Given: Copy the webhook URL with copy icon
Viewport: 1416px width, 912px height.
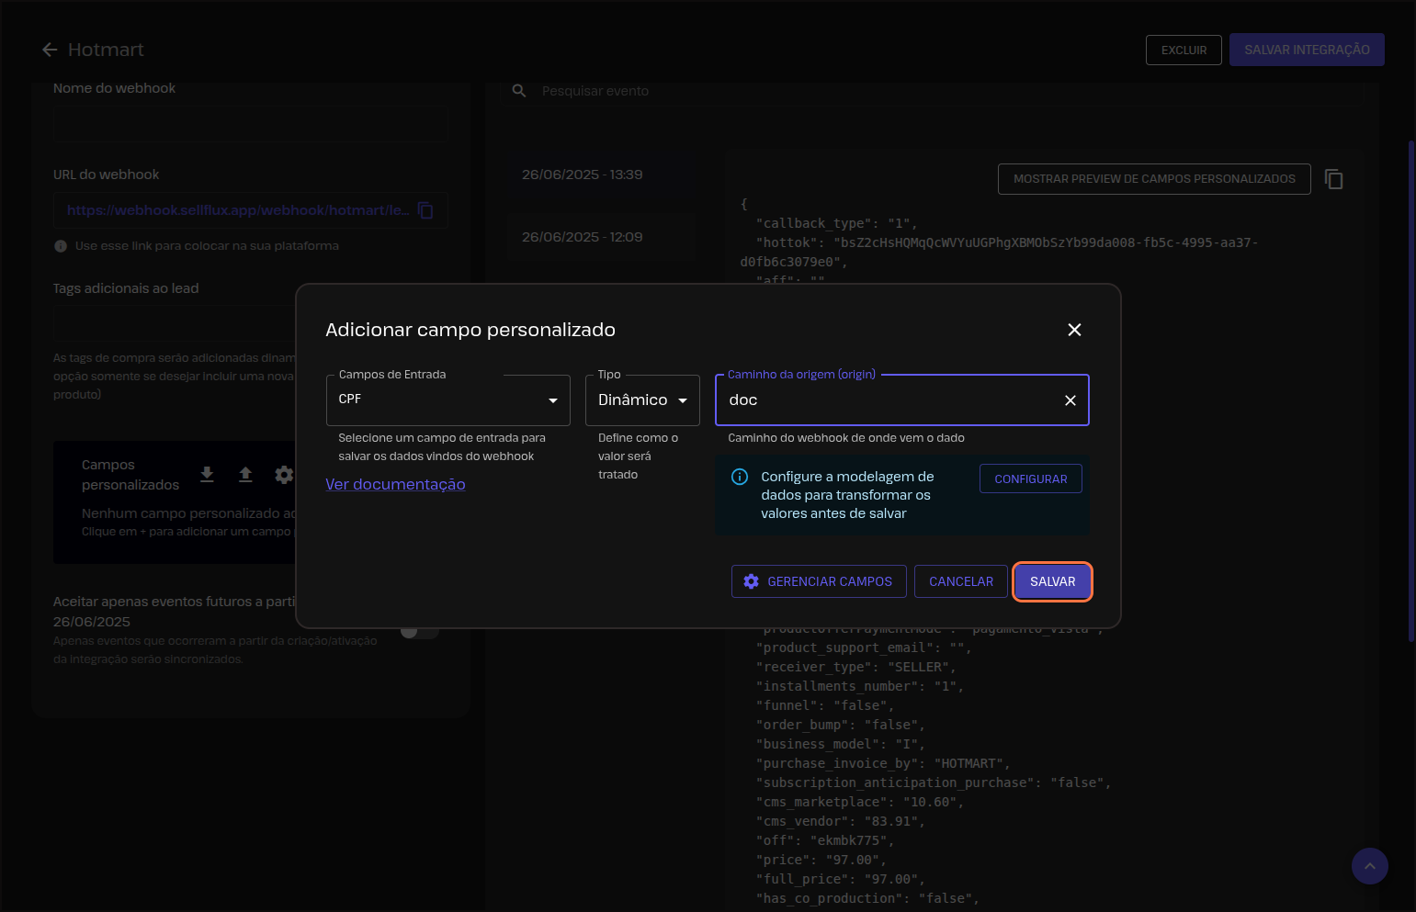Looking at the screenshot, I should pyautogui.click(x=425, y=210).
